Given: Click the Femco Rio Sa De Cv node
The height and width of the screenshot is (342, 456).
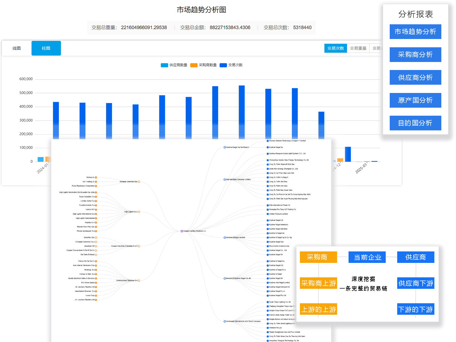Looking at the screenshot, I should coord(96,261).
